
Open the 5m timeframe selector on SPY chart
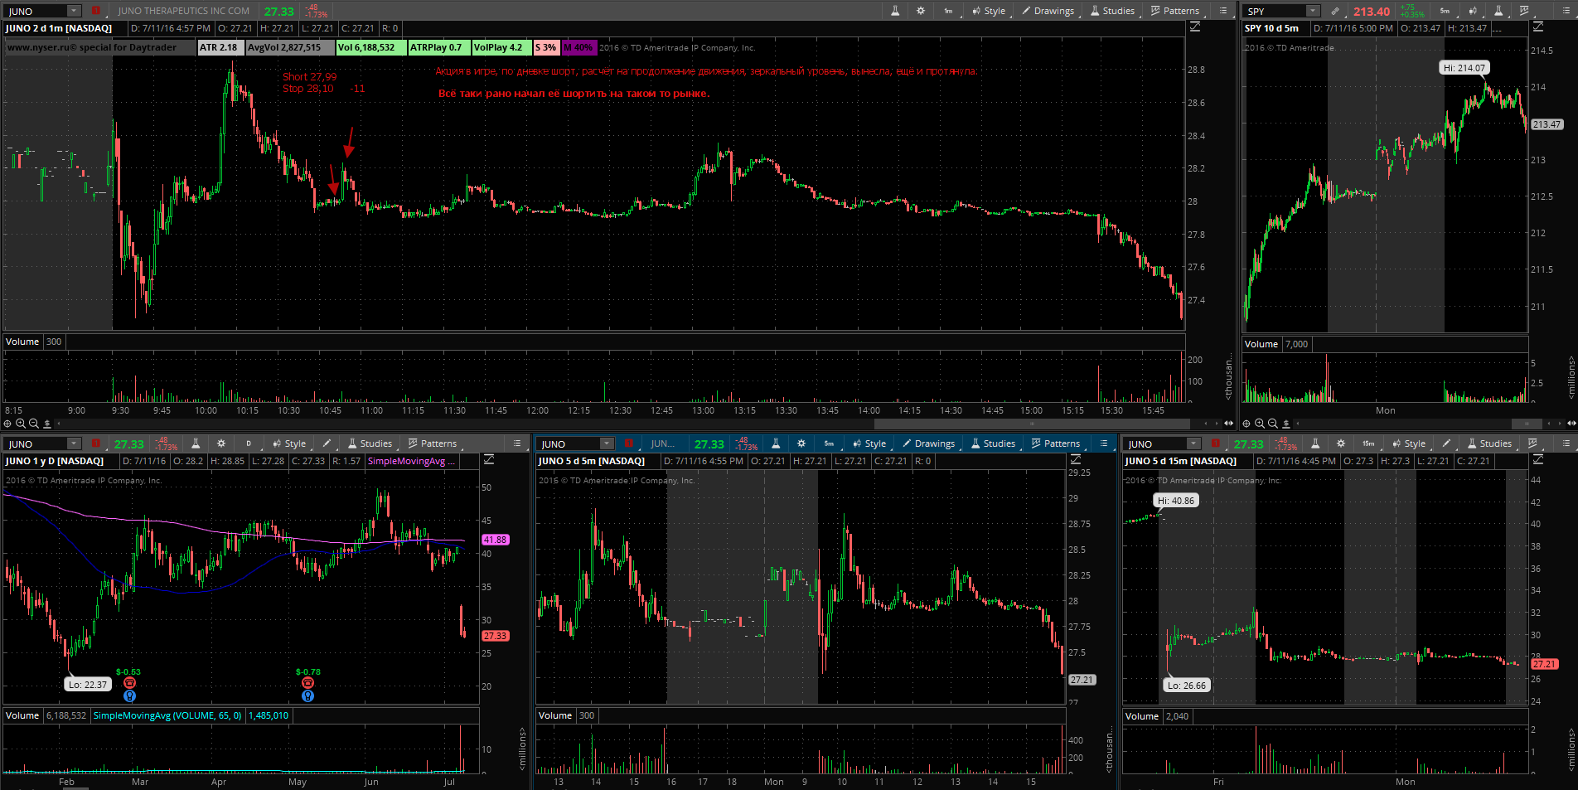click(x=1445, y=11)
